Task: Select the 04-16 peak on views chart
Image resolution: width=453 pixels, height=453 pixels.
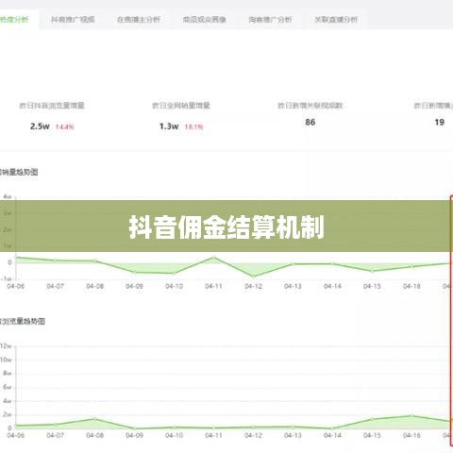Action: tap(411, 416)
